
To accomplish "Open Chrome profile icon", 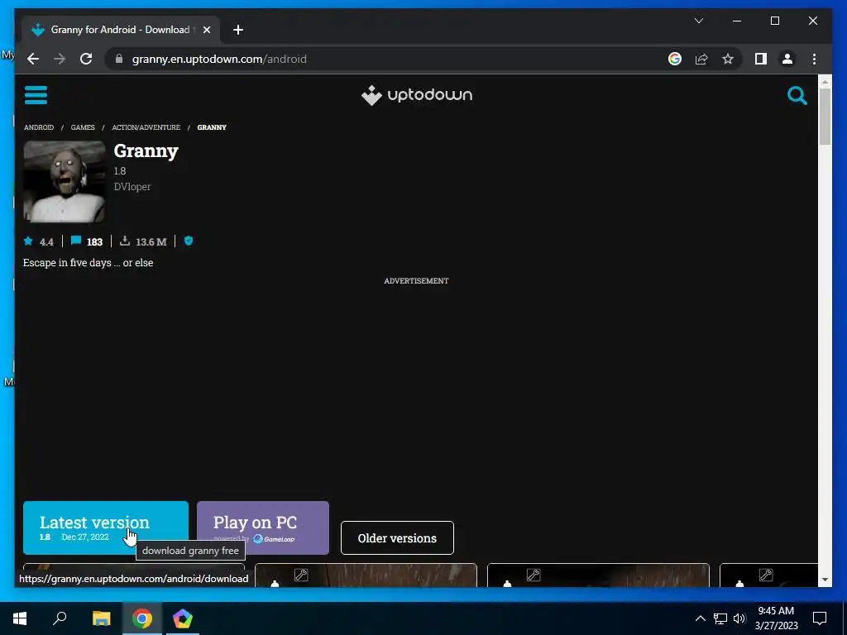I will pos(787,59).
